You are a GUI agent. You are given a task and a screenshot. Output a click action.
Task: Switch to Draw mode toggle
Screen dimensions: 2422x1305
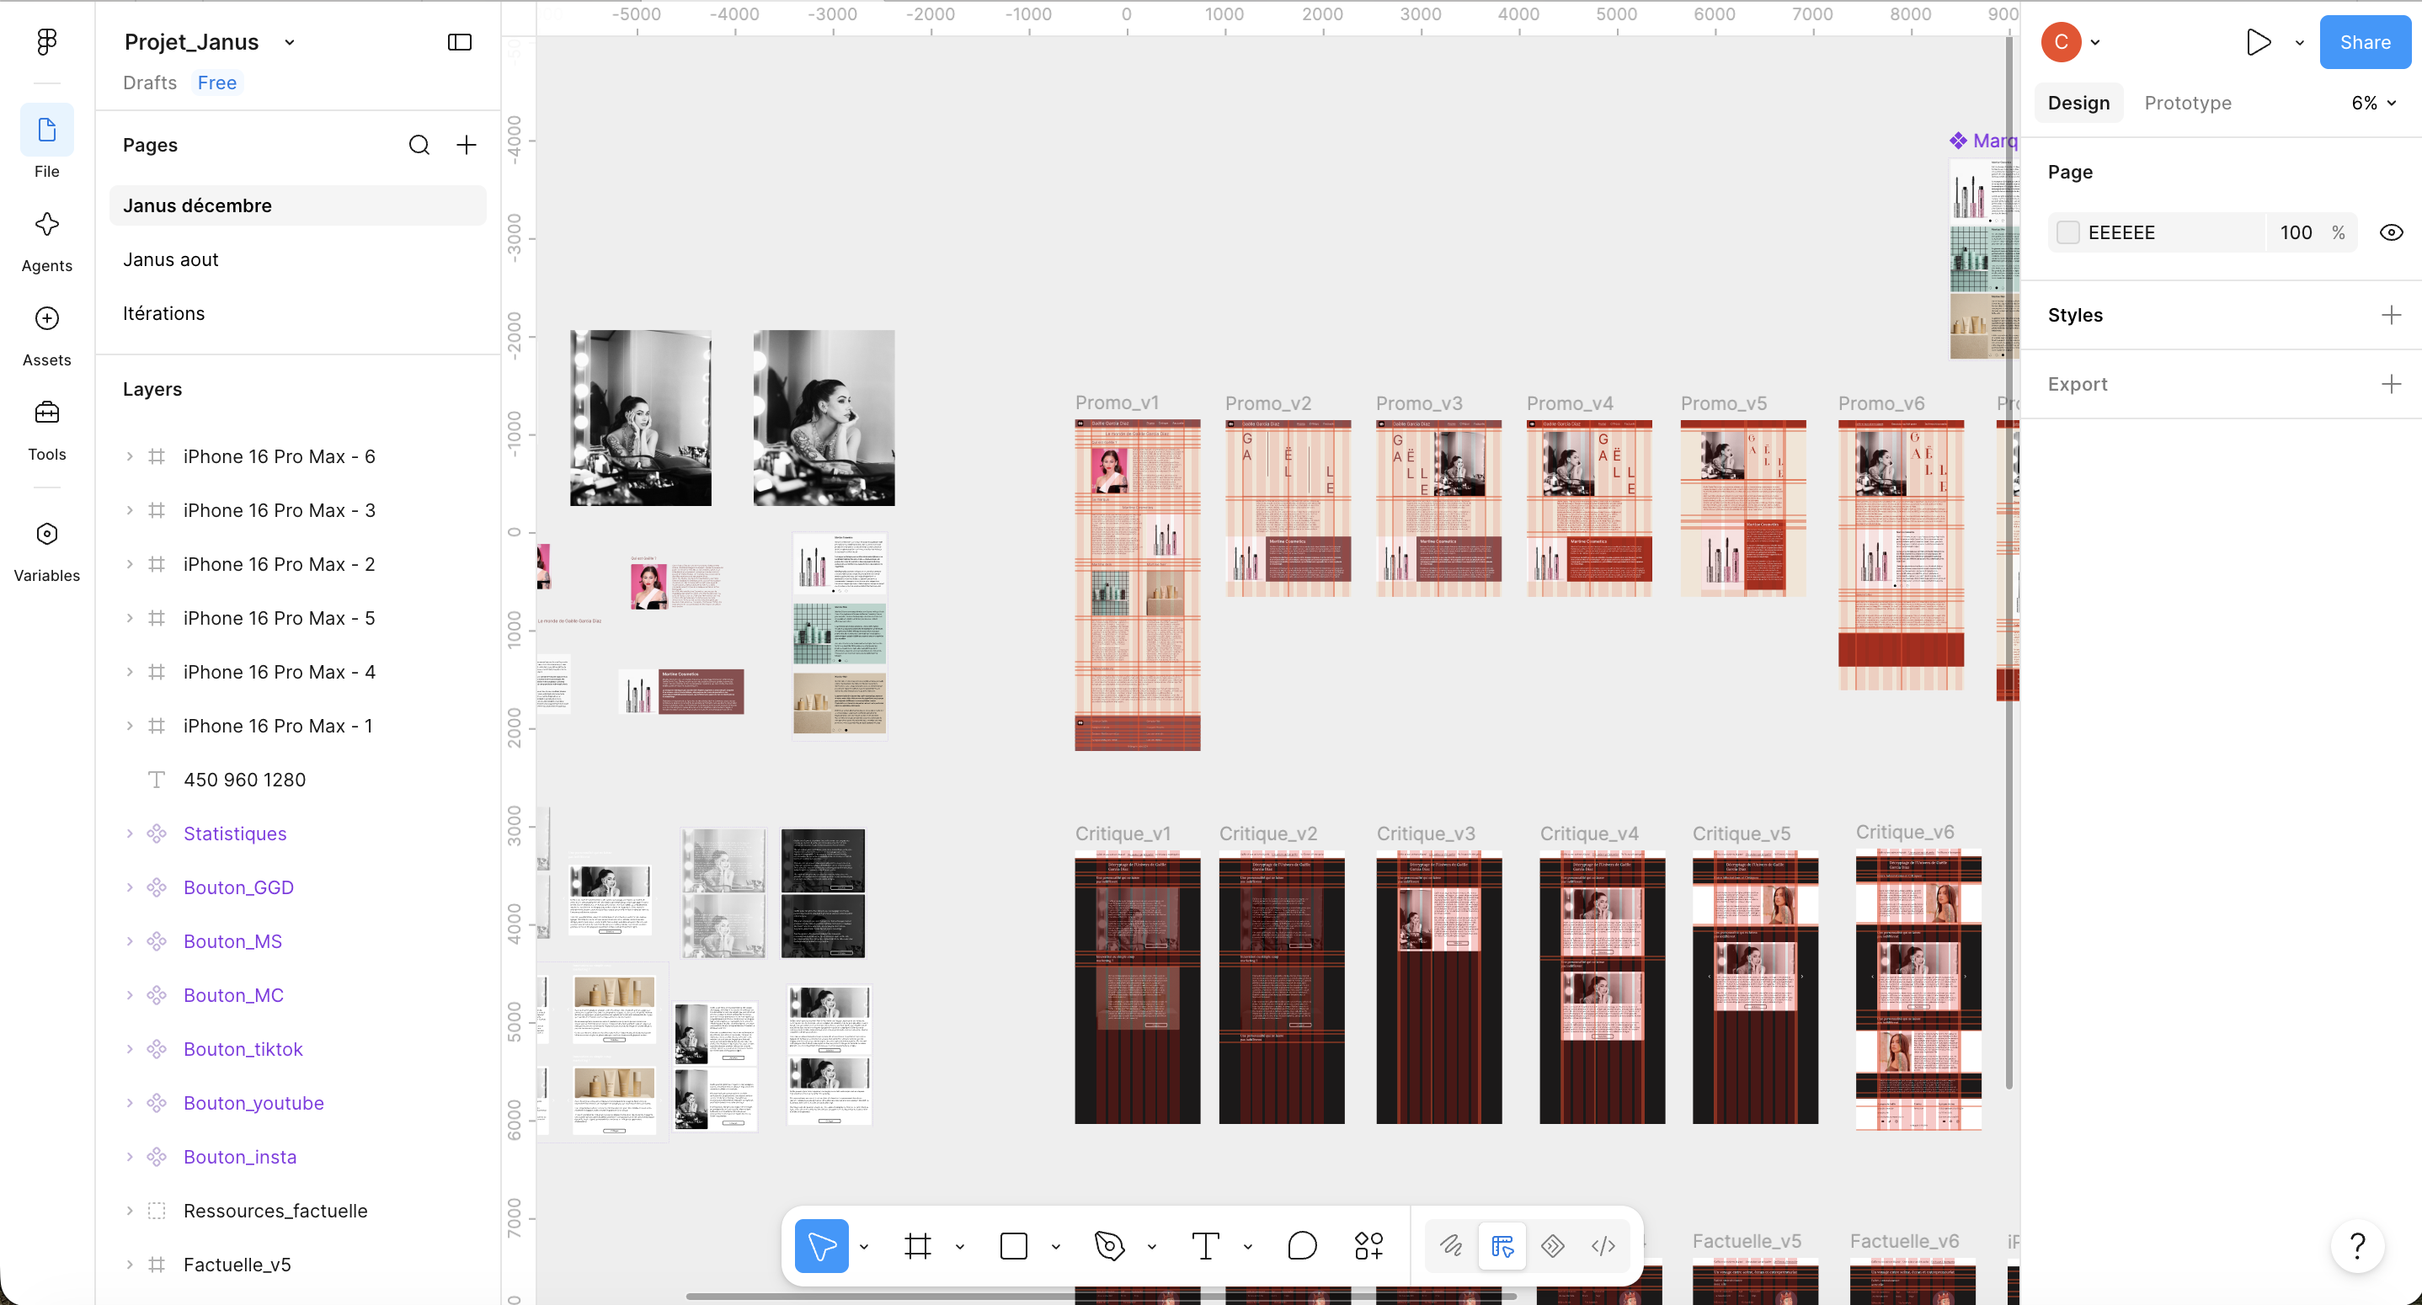click(x=1452, y=1246)
